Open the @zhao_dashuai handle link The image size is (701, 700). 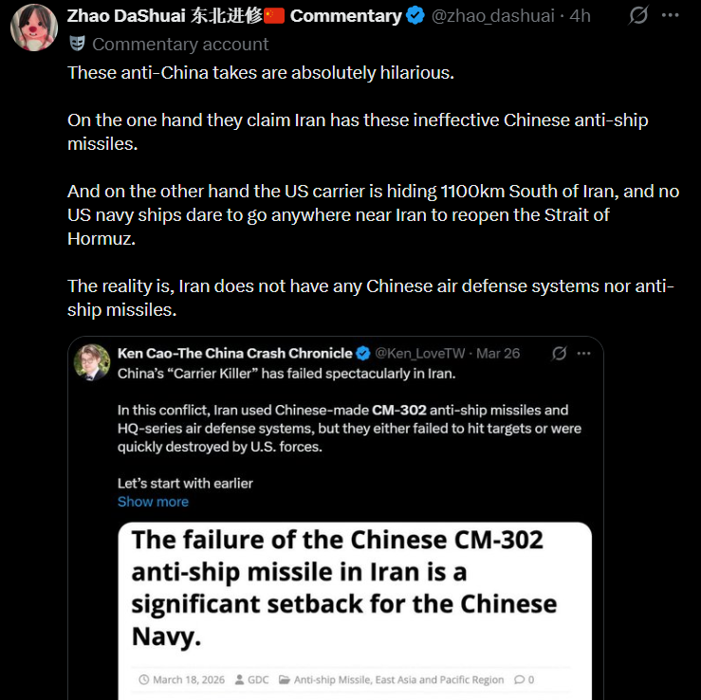tap(492, 16)
